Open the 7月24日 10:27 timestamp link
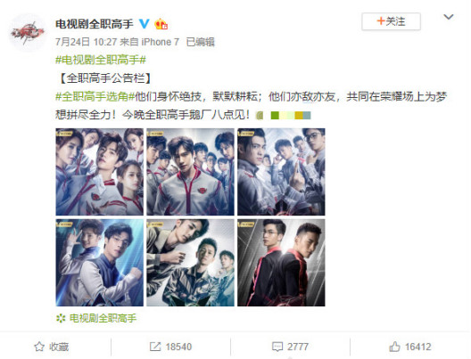This screenshot has width=471, height=359. point(86,42)
